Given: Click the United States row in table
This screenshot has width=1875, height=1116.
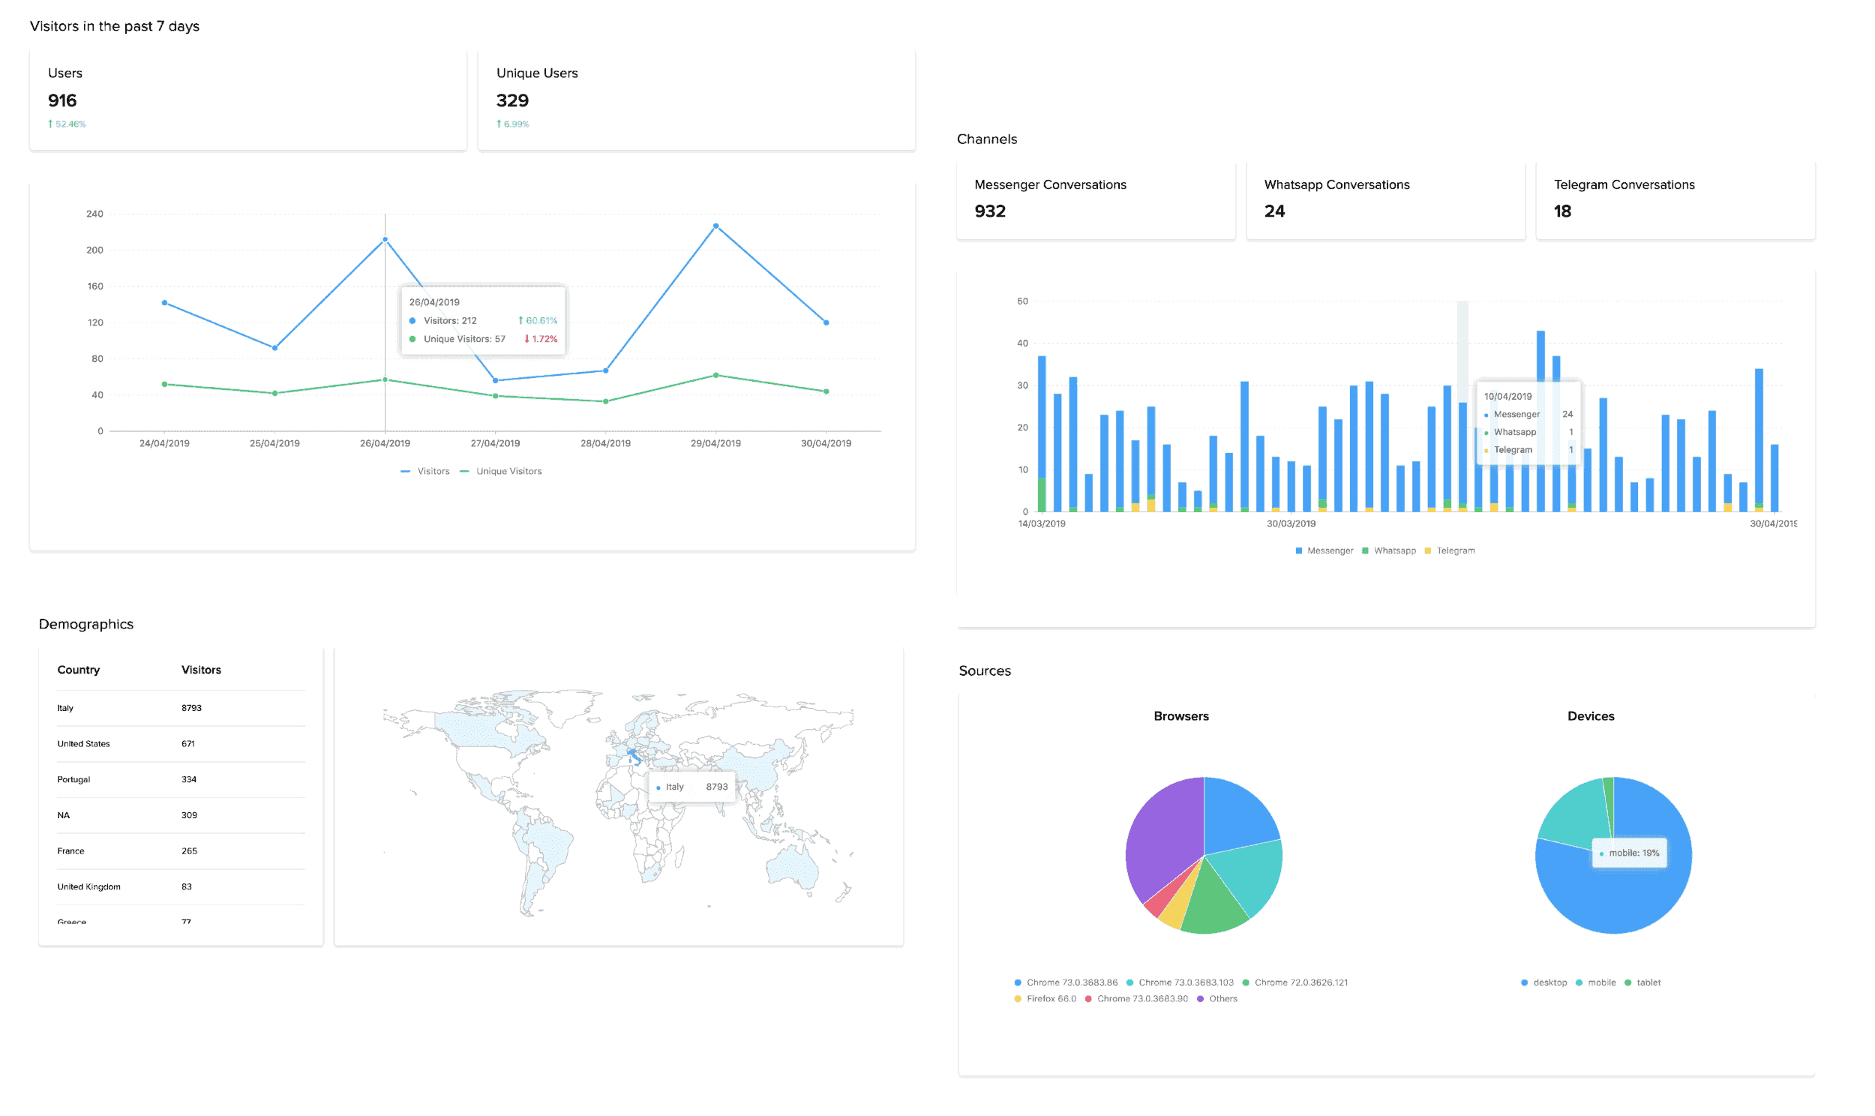Looking at the screenshot, I should pos(172,742).
